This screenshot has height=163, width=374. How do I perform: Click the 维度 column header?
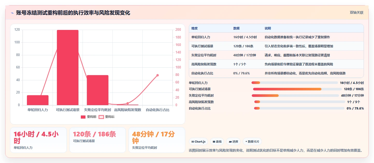(195, 28)
